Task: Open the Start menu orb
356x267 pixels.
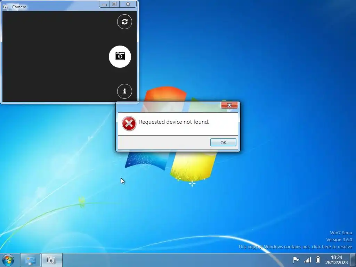Action: tap(8, 260)
